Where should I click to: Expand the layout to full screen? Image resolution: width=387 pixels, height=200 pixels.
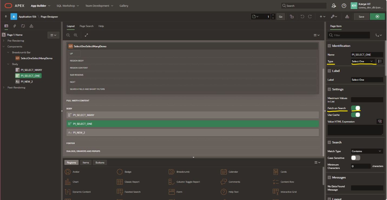(x=86, y=35)
